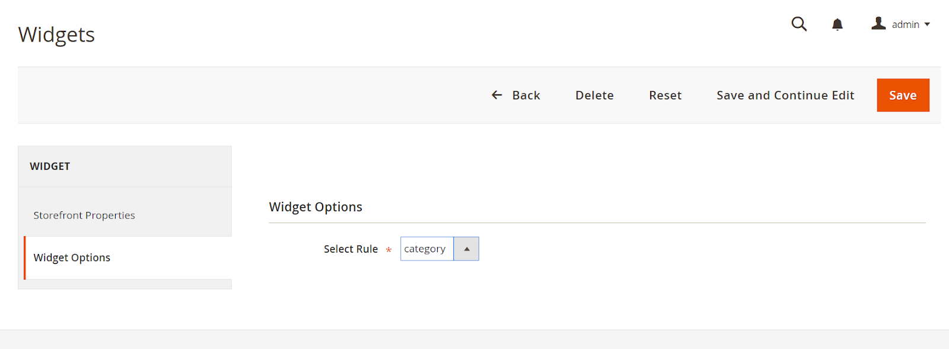
Task: Show notifications via the bell icon
Action: coord(837,24)
